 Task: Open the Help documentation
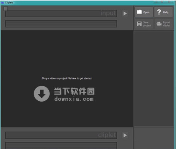point(163,12)
